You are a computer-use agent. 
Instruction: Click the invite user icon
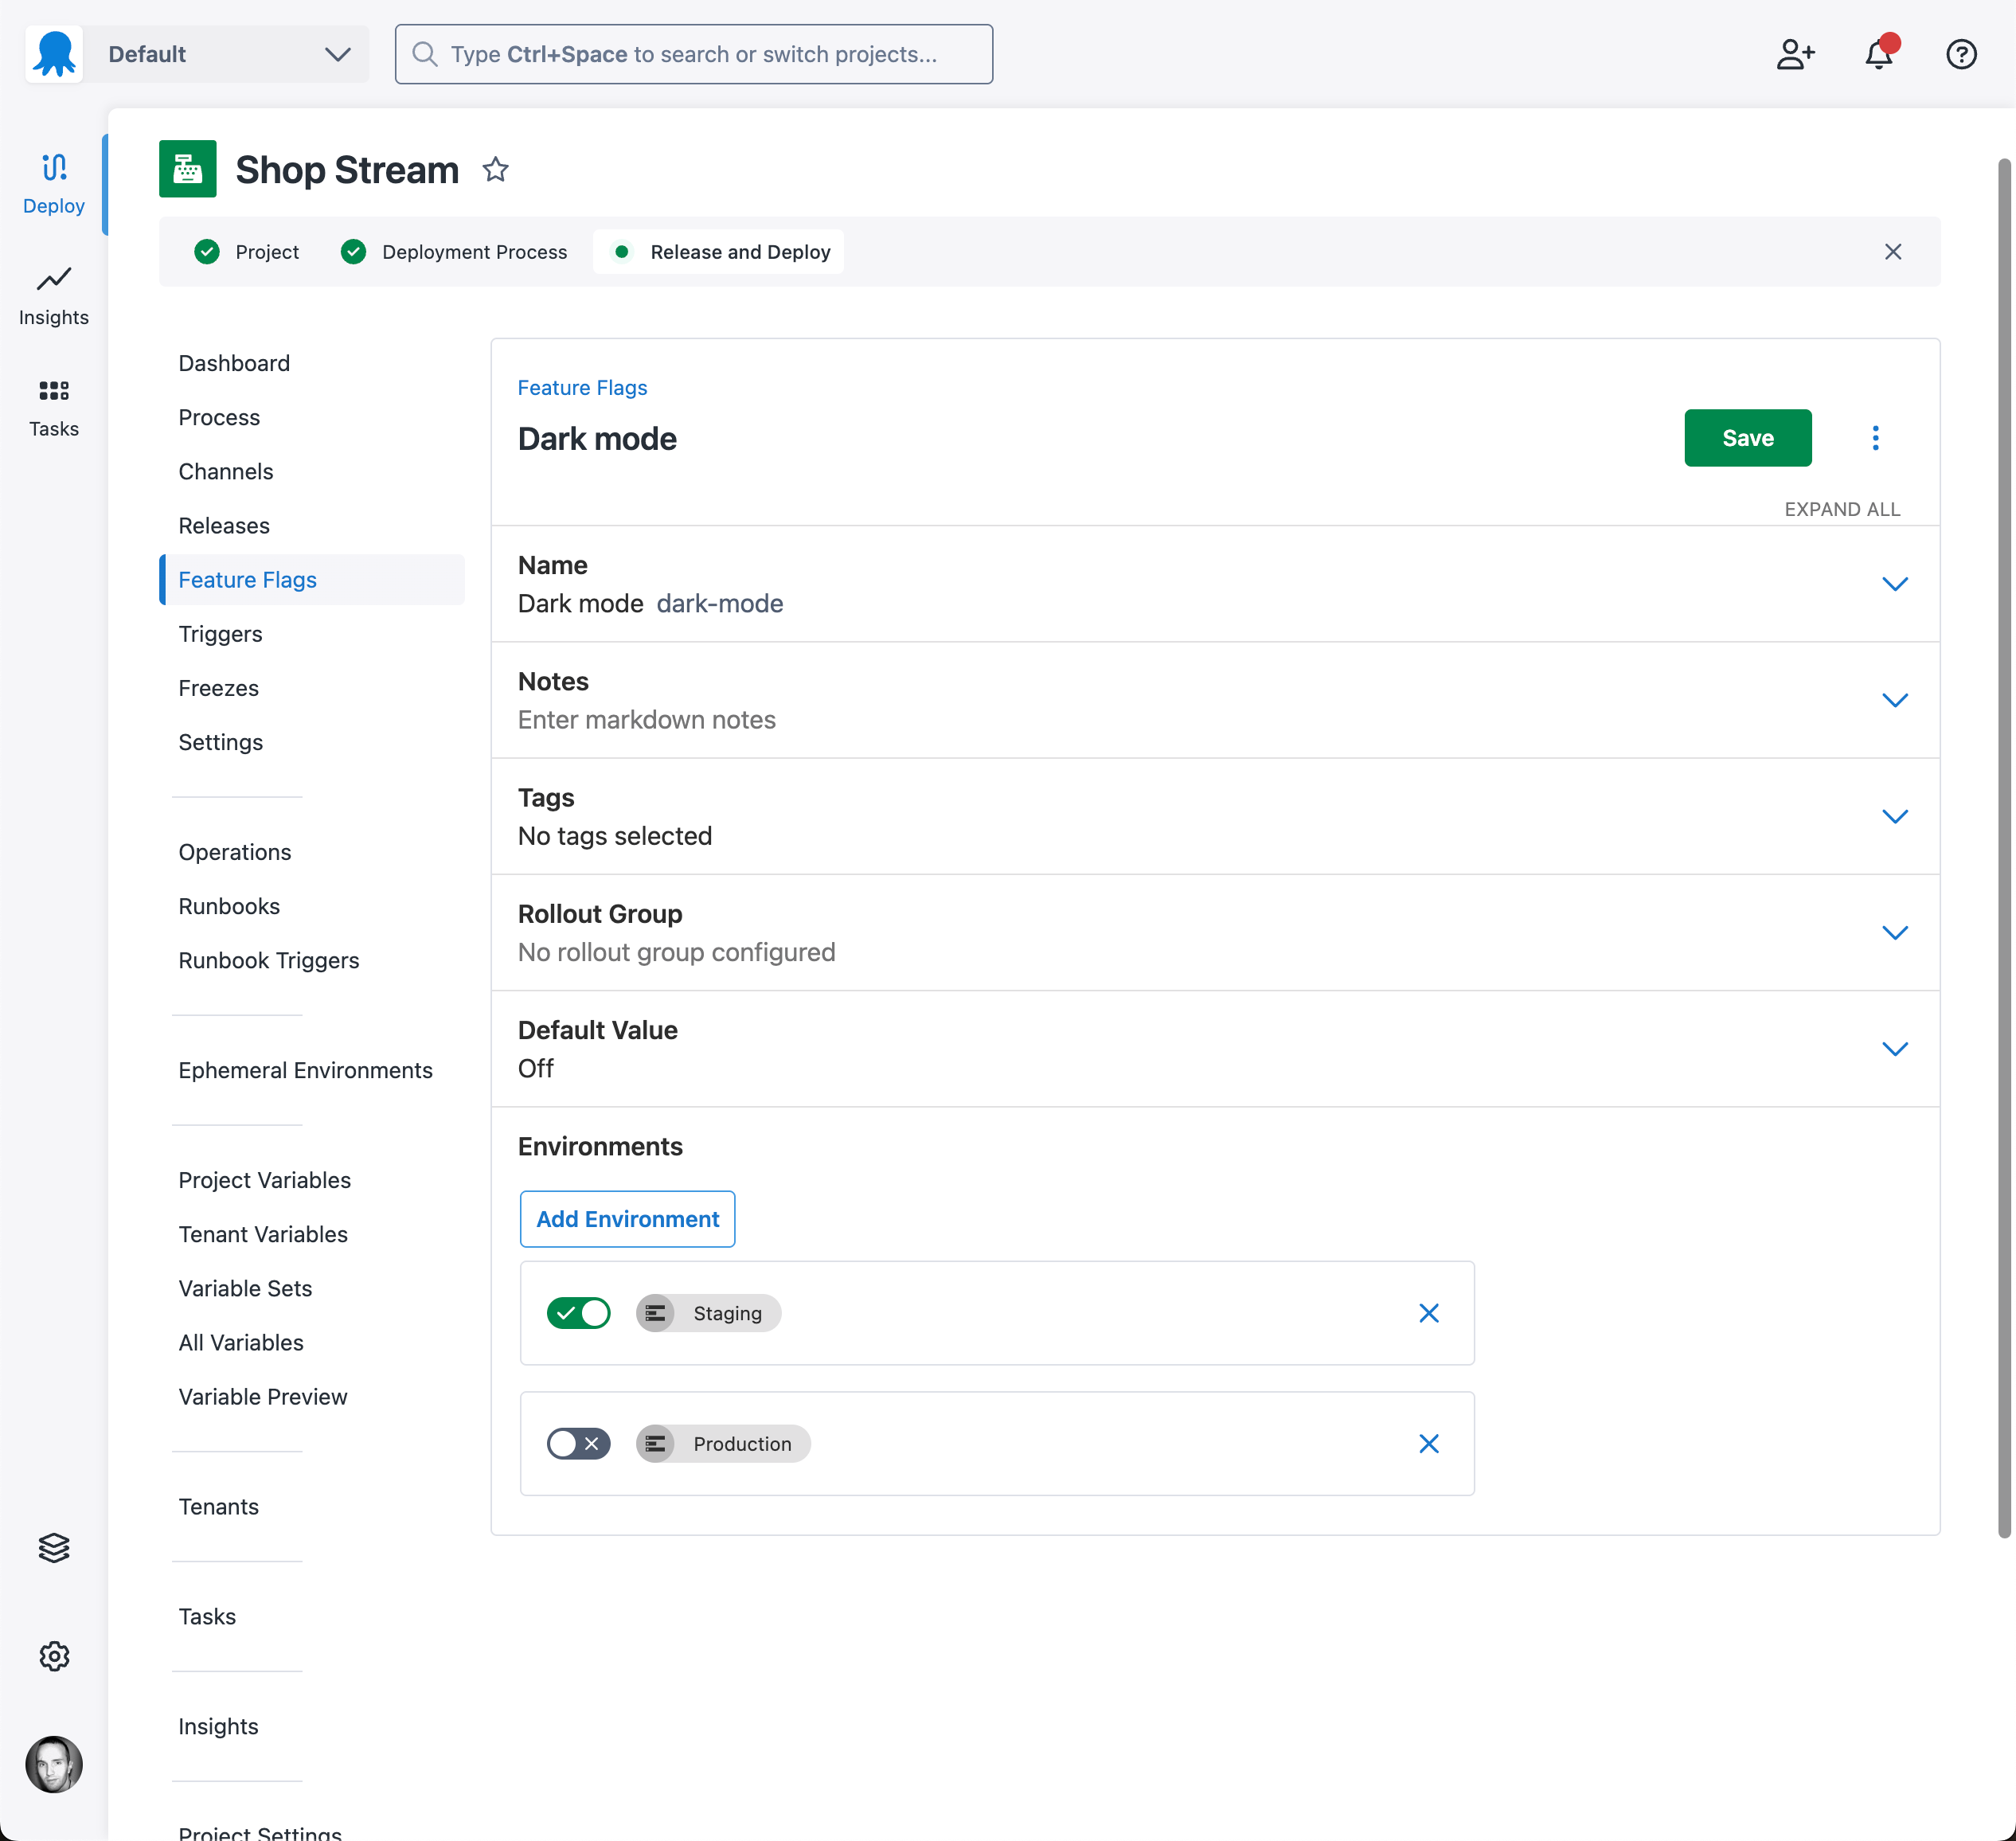click(x=1796, y=54)
